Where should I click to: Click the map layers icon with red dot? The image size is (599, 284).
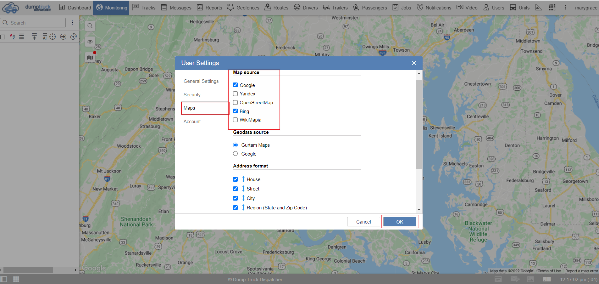(90, 58)
